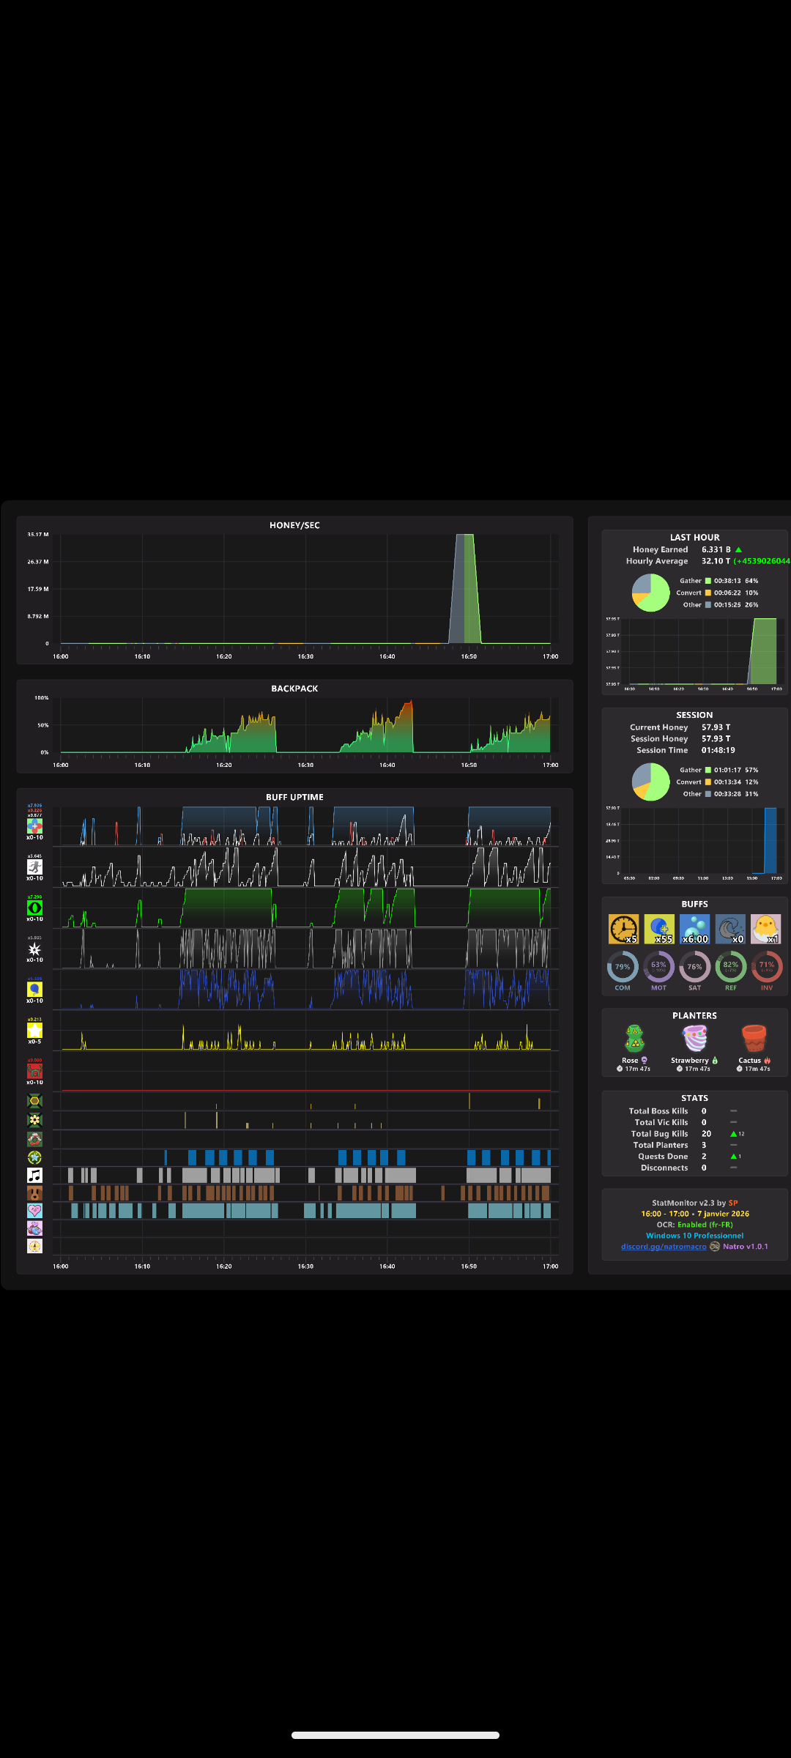Viewport: 791px width, 1758px height.
Task: Click the green eye focus icon
Action: [34, 908]
